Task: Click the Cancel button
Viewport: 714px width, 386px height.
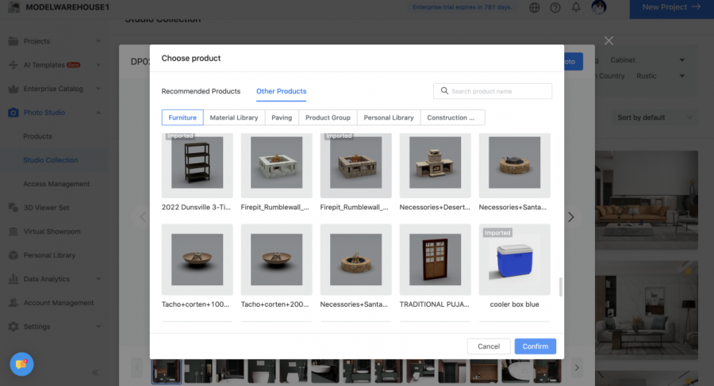Action: coord(489,346)
